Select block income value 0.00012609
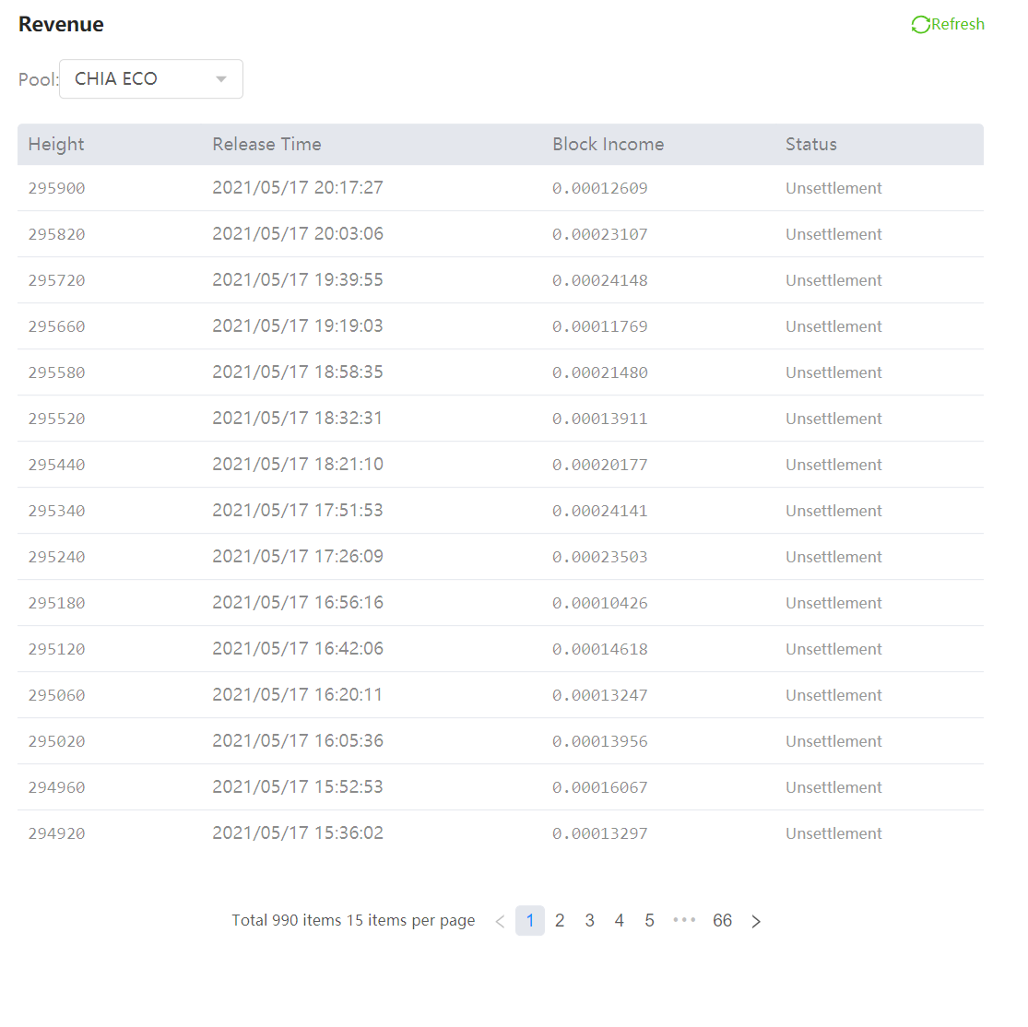1028x1027 pixels. tap(600, 187)
